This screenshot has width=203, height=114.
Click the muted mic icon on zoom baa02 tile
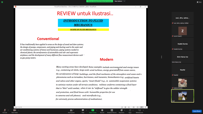173,36
